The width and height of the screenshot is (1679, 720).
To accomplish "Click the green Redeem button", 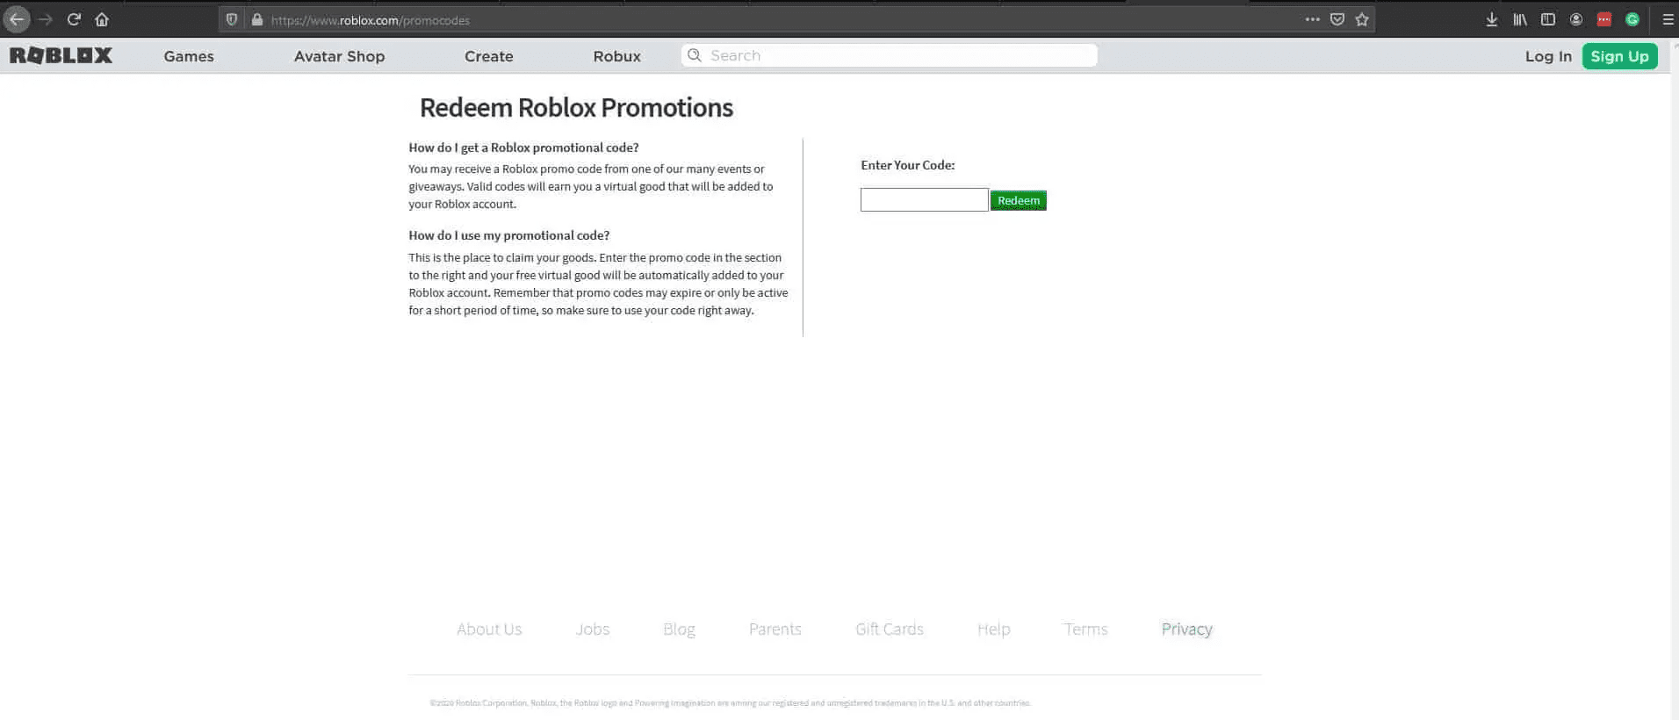I will (1019, 200).
